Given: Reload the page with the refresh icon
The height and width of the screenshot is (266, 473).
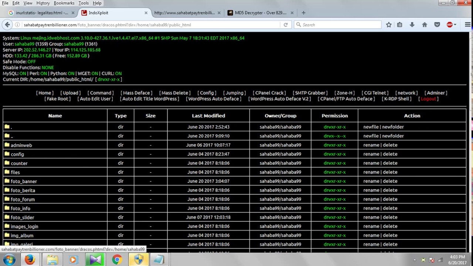Looking at the screenshot, I should pyautogui.click(x=285, y=25).
